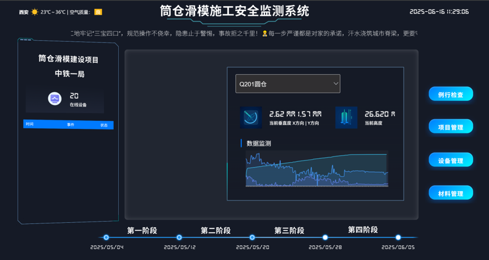Image resolution: width=489 pixels, height=260 pixels.
Task: Click the current height silo icon
Action: point(346,117)
